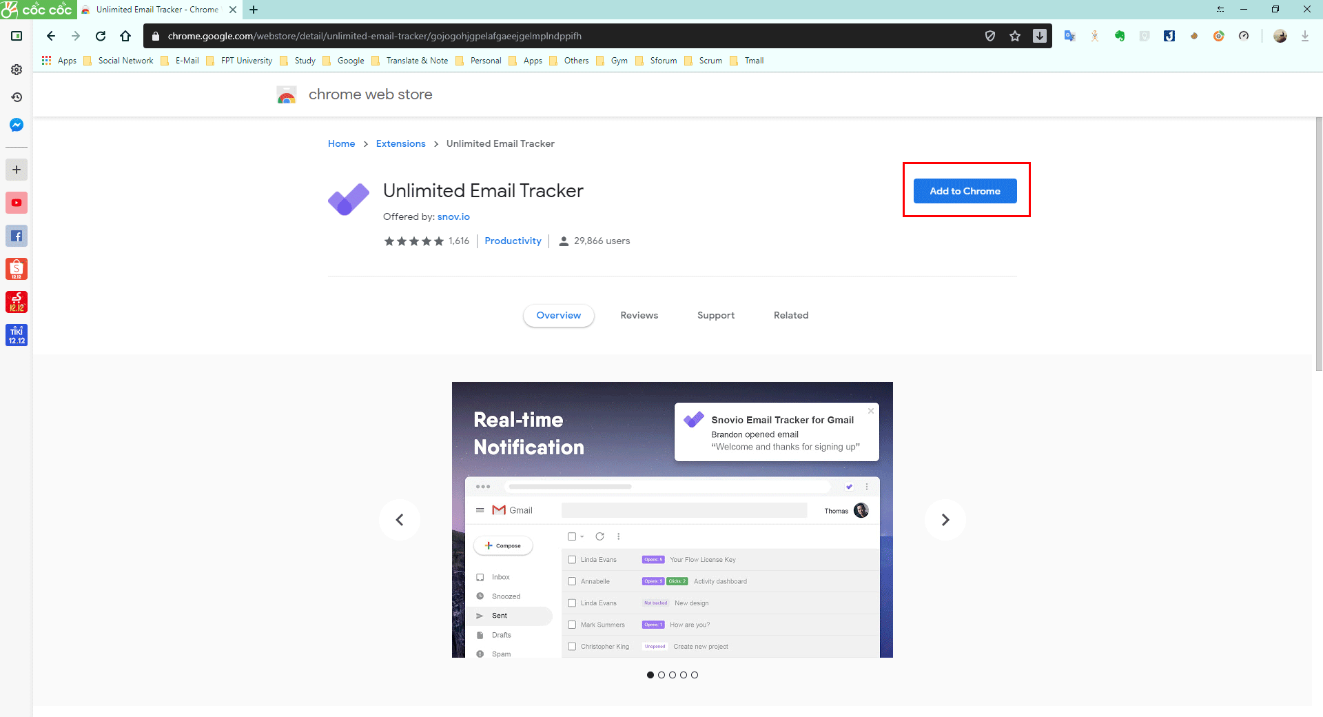
Task: Open Google Translate extension
Action: tap(1070, 36)
